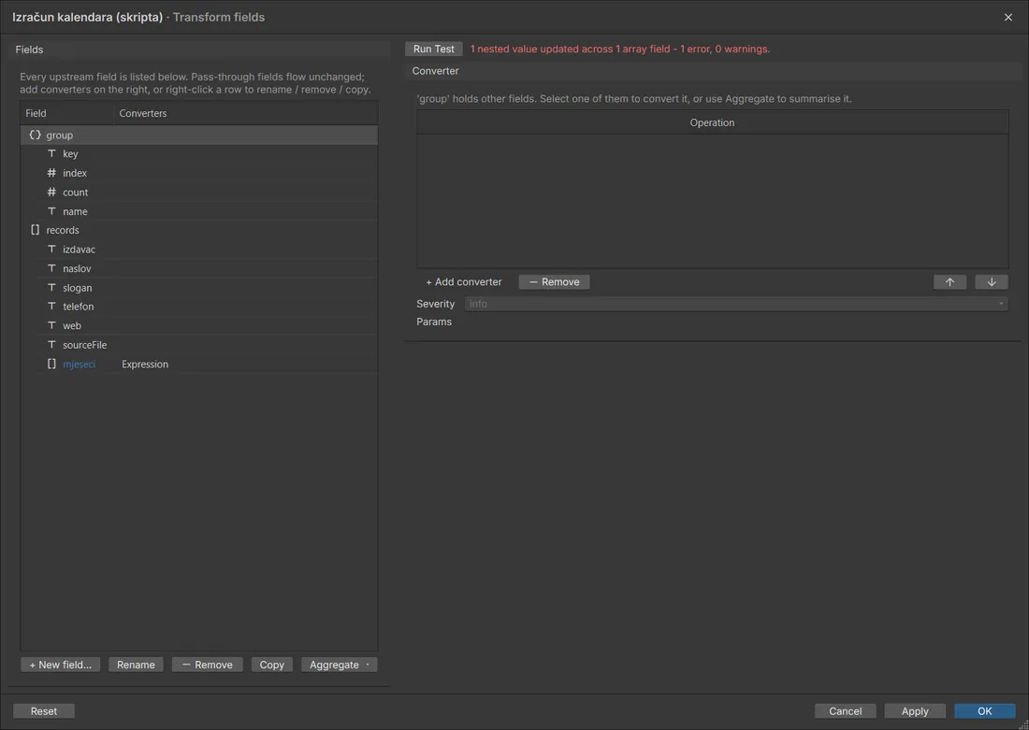Click the object type icon beside group
The height and width of the screenshot is (730, 1029).
point(35,136)
